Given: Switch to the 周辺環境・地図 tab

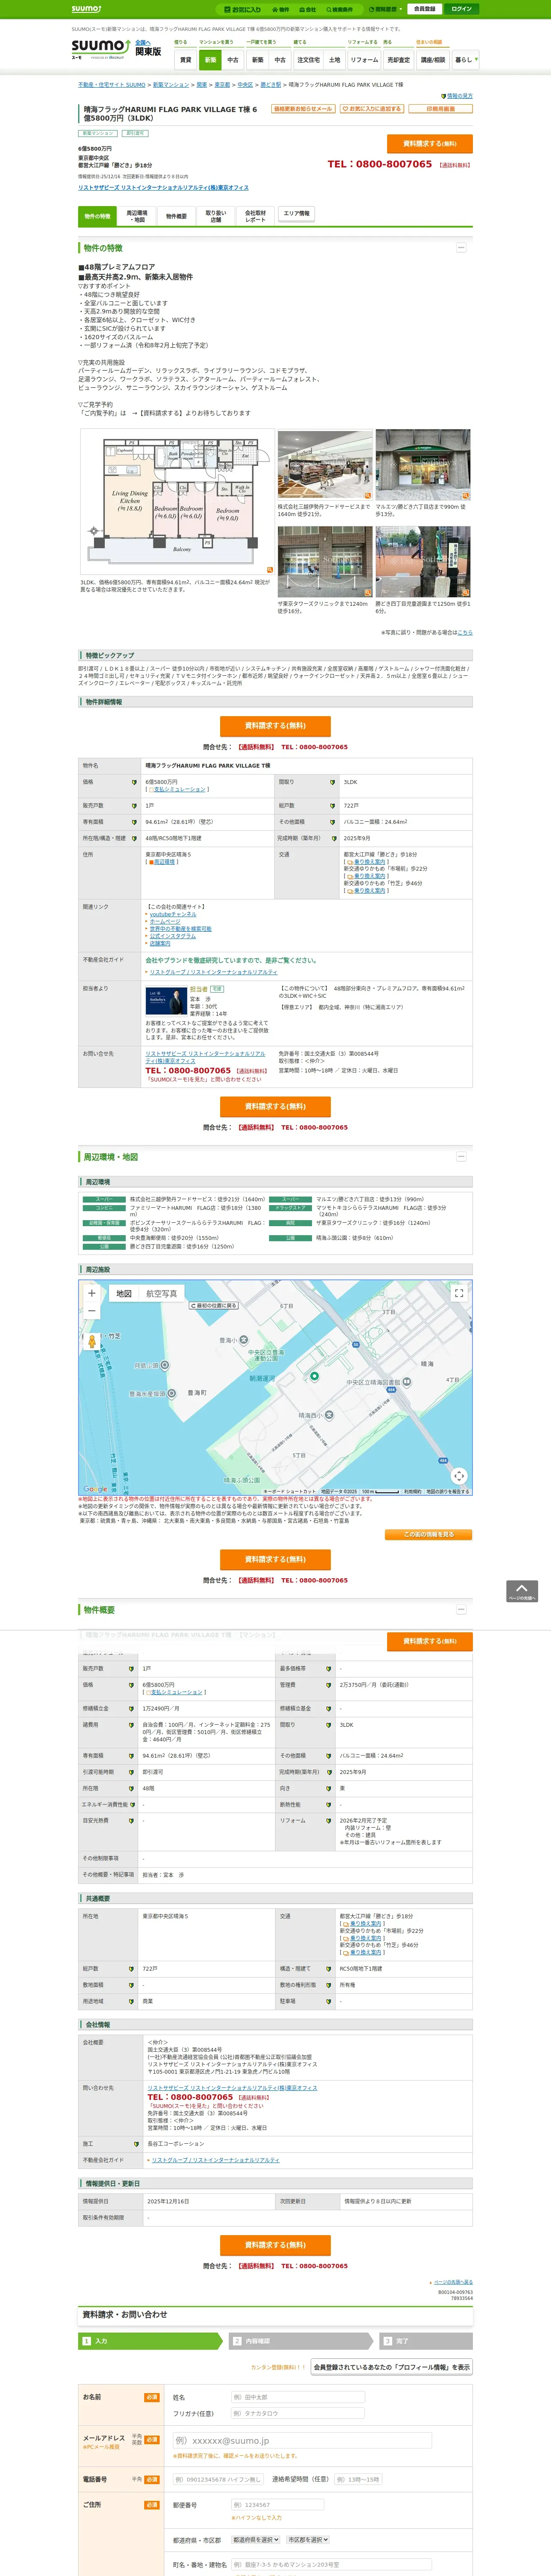Looking at the screenshot, I should (137, 216).
